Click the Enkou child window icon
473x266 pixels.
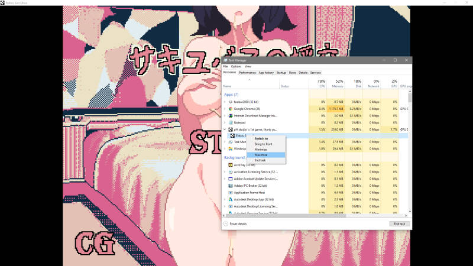pos(232,136)
